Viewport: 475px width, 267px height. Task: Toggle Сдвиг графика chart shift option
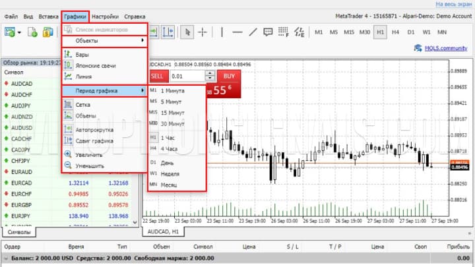(x=93, y=140)
